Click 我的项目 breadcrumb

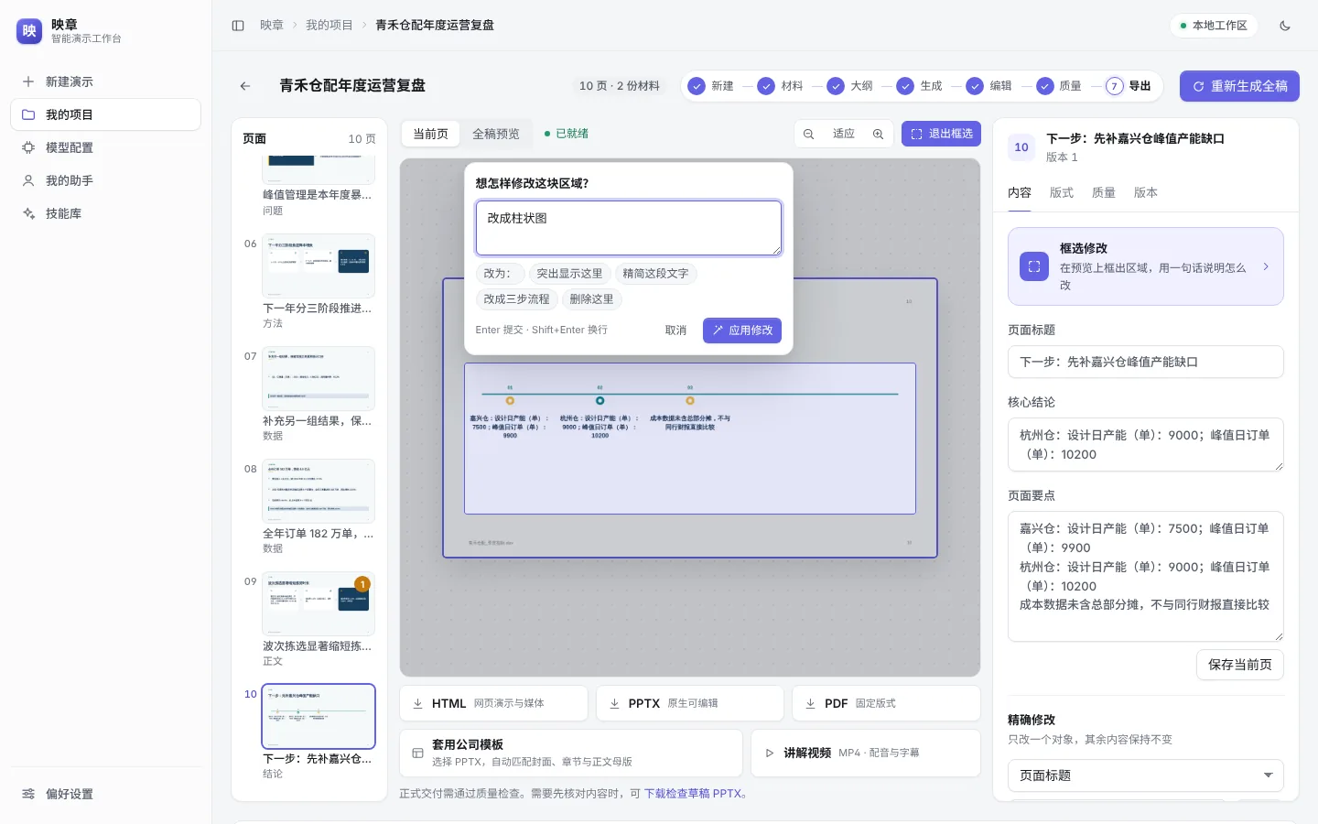click(x=329, y=26)
